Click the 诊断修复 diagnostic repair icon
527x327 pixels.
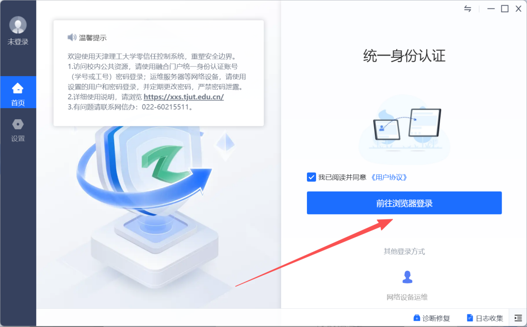(417, 318)
